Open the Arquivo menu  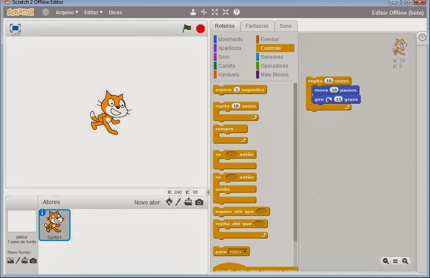(67, 12)
